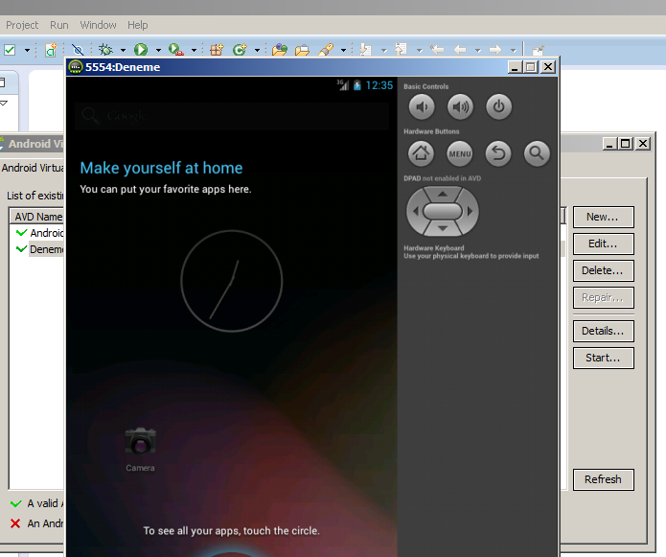Viewport: 666px width, 557px height.
Task: Click the New Java Class icon
Action: click(x=240, y=50)
